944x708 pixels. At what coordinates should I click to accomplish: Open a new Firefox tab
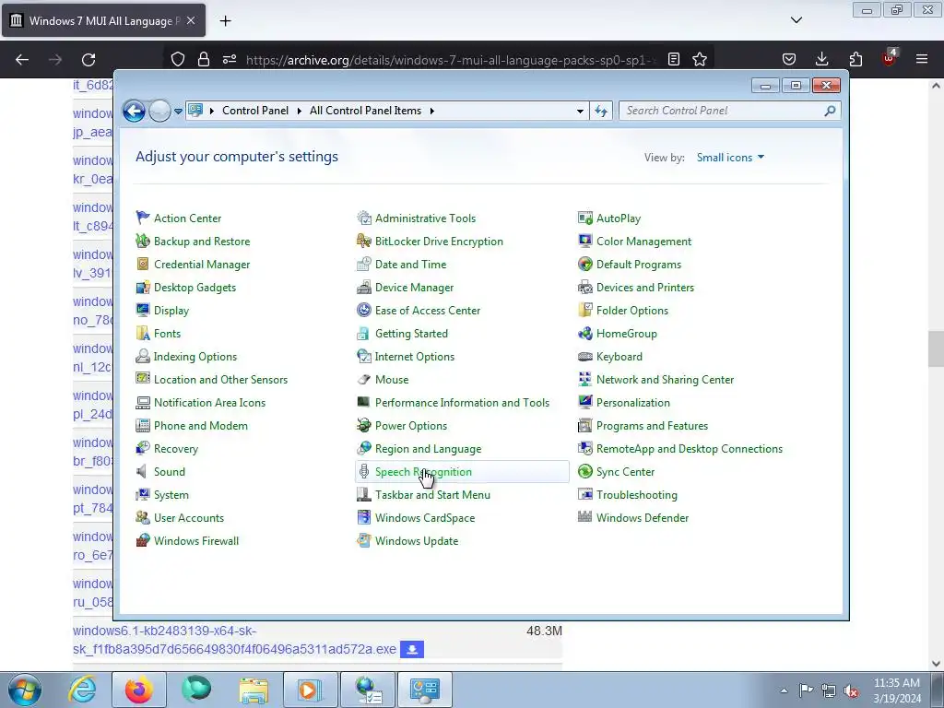[x=225, y=21]
